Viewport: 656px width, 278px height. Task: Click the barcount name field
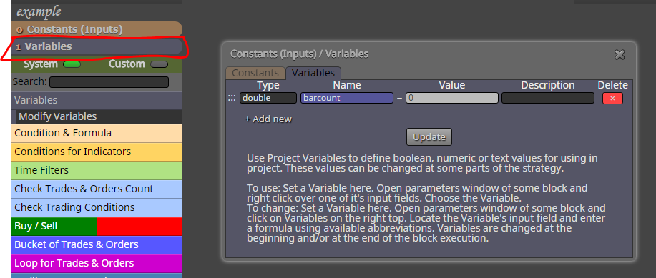[x=347, y=98]
